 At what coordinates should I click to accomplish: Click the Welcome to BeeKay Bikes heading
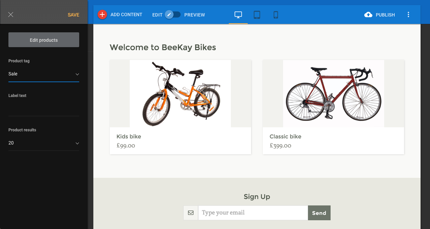coord(163,47)
